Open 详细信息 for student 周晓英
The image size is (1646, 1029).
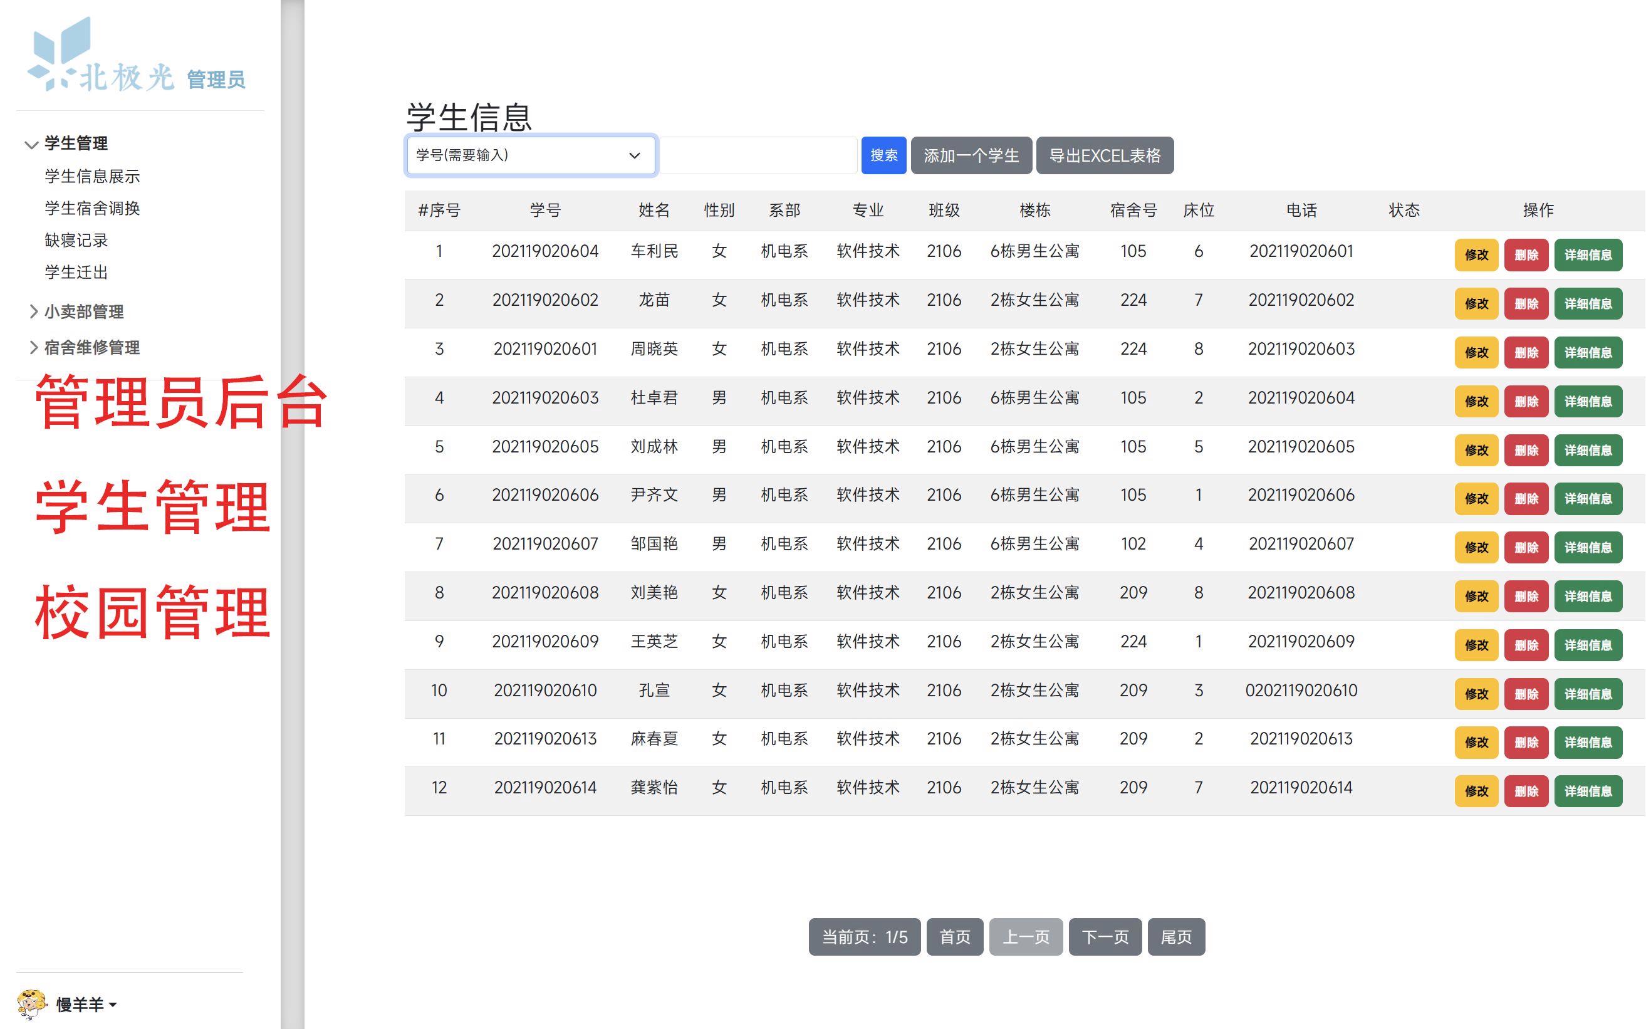(x=1588, y=353)
